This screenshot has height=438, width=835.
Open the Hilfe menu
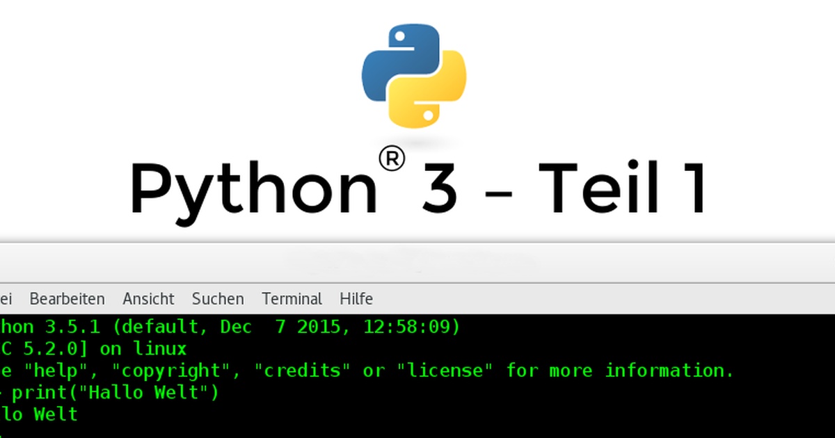point(356,298)
